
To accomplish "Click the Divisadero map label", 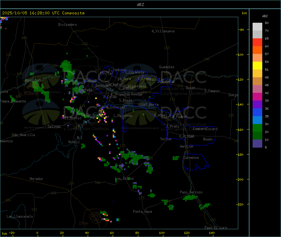I will pyautogui.click(x=67, y=25).
